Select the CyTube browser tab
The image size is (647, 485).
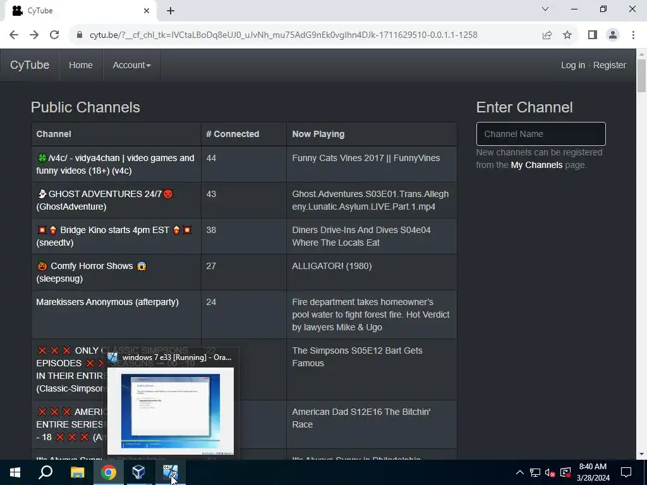pyautogui.click(x=81, y=11)
